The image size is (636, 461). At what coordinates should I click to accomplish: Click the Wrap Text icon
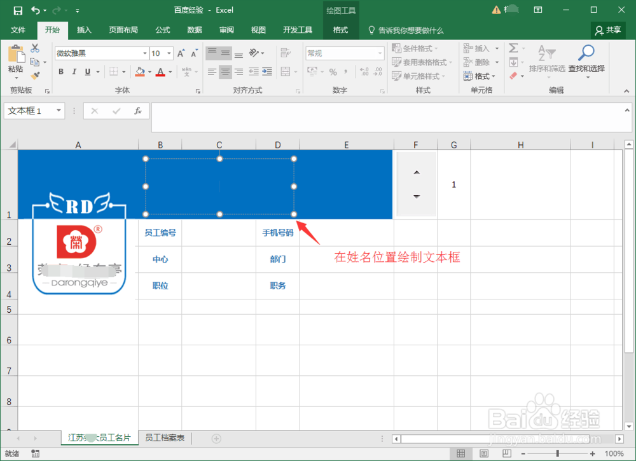point(286,53)
